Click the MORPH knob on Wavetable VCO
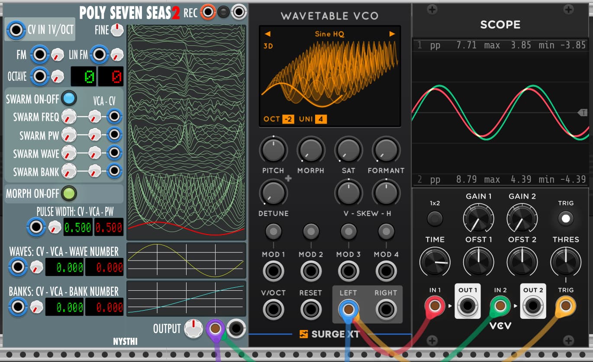593x362 pixels. click(311, 150)
